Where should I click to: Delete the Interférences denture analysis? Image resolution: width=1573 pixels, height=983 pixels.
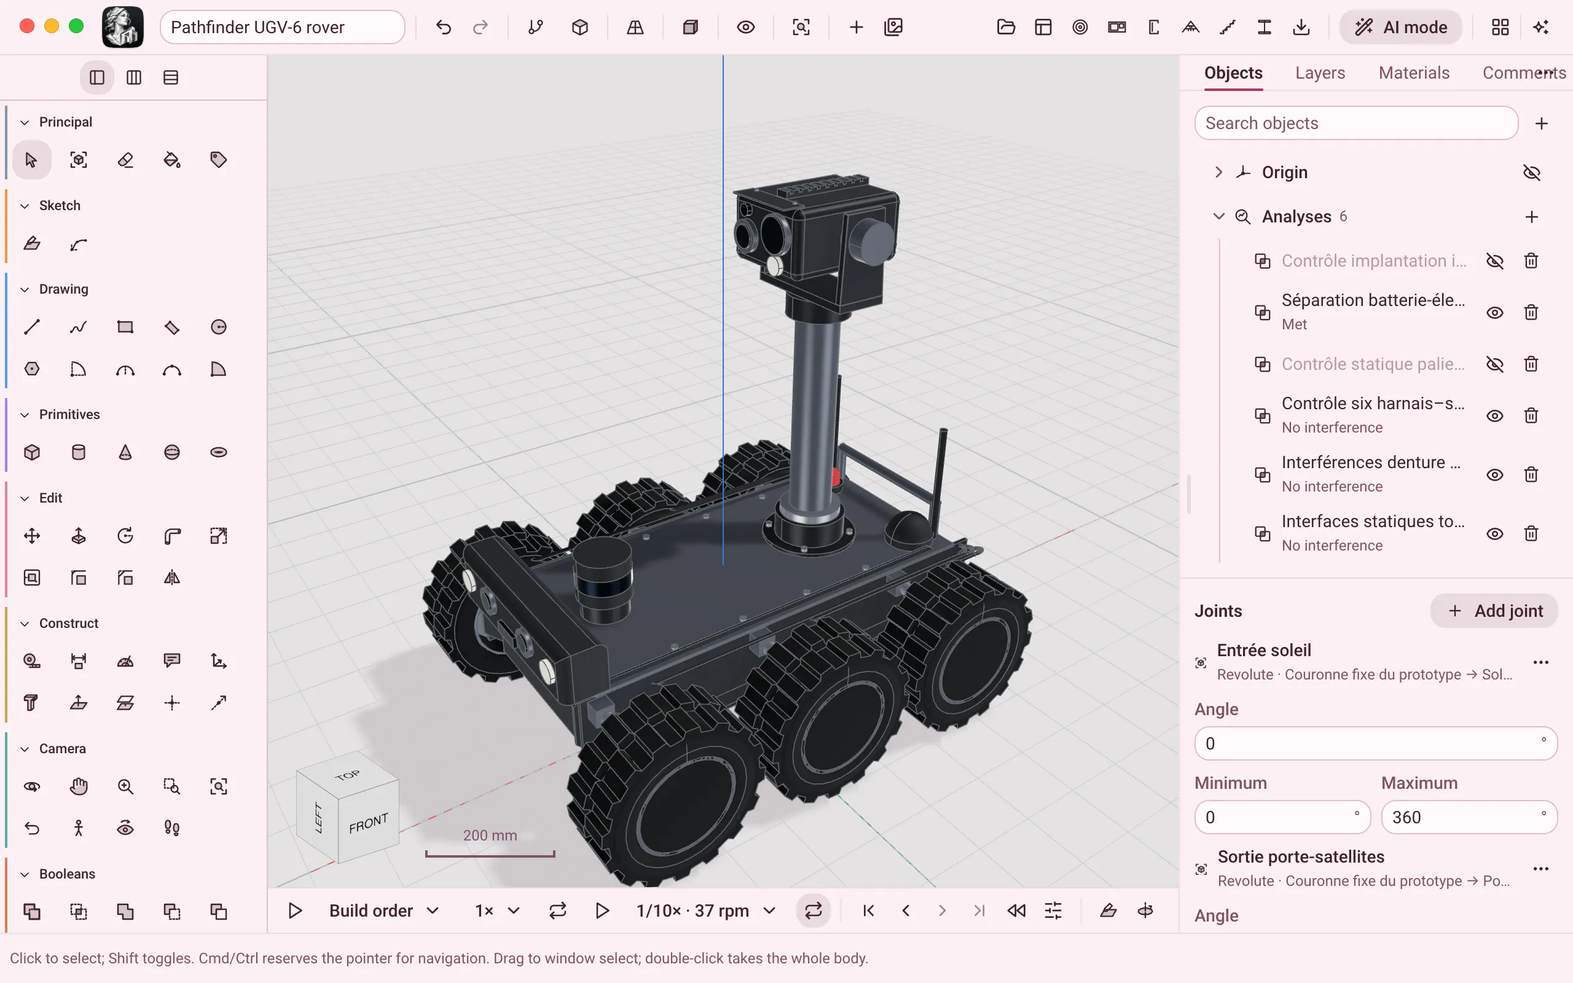1531,474
